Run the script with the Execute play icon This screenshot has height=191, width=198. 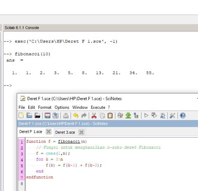point(146,115)
